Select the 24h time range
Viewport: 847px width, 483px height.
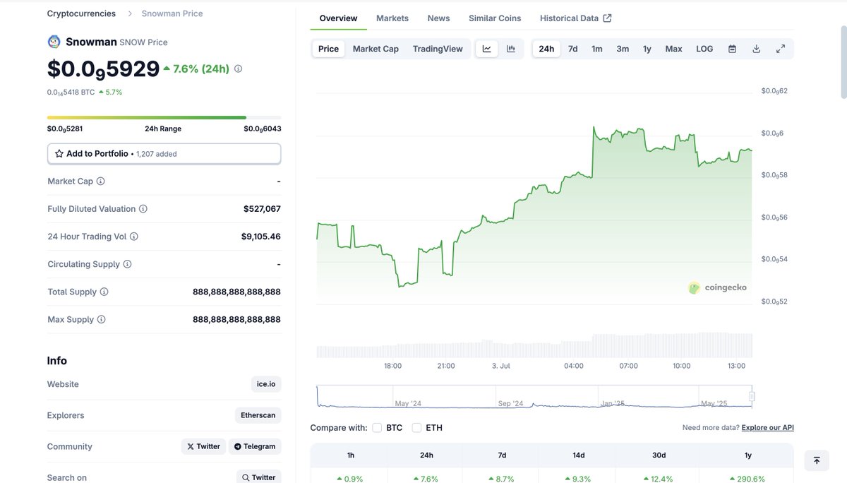(x=546, y=49)
